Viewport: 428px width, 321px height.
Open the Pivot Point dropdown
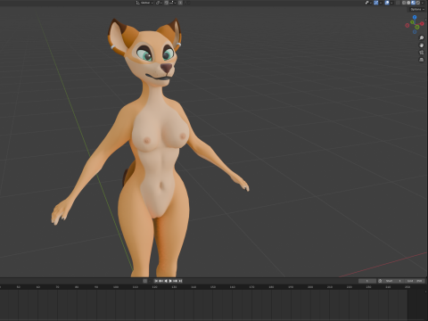(x=159, y=3)
